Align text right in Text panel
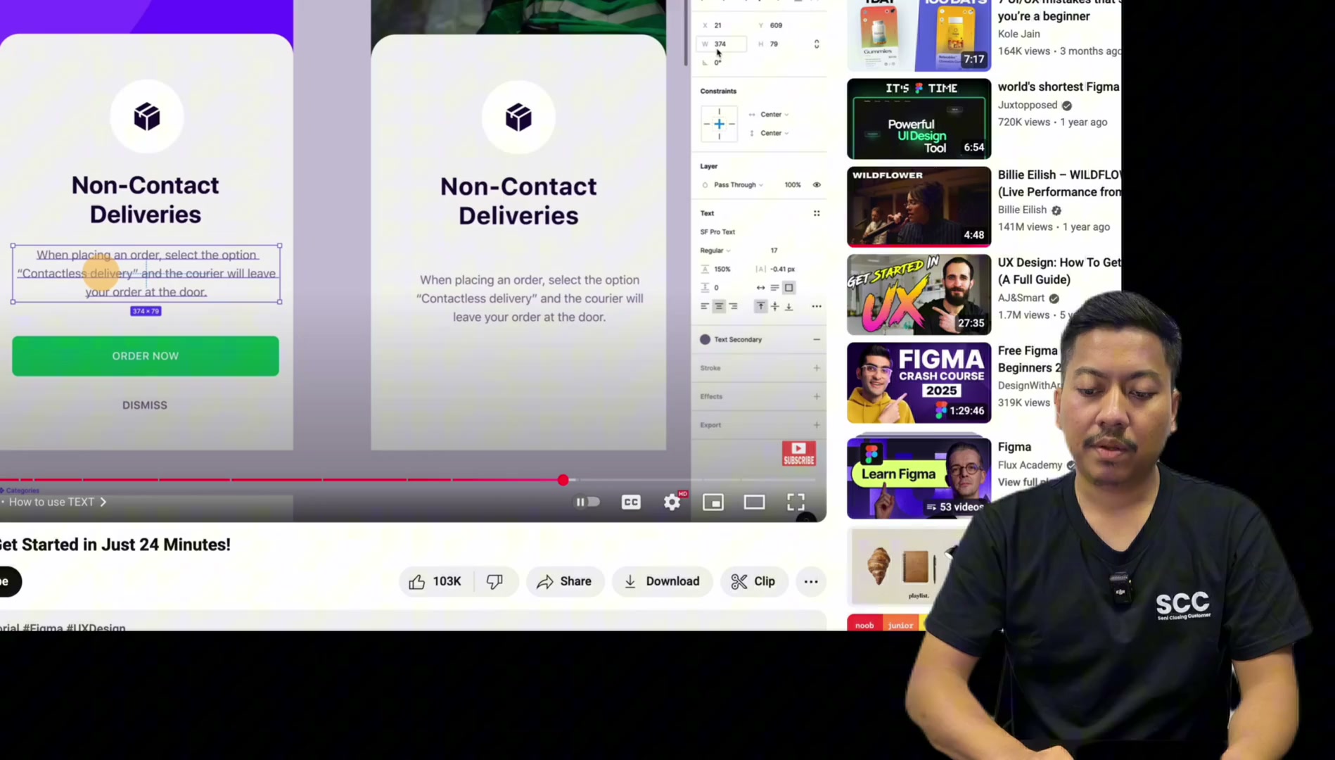This screenshot has height=760, width=1335. pyautogui.click(x=734, y=306)
